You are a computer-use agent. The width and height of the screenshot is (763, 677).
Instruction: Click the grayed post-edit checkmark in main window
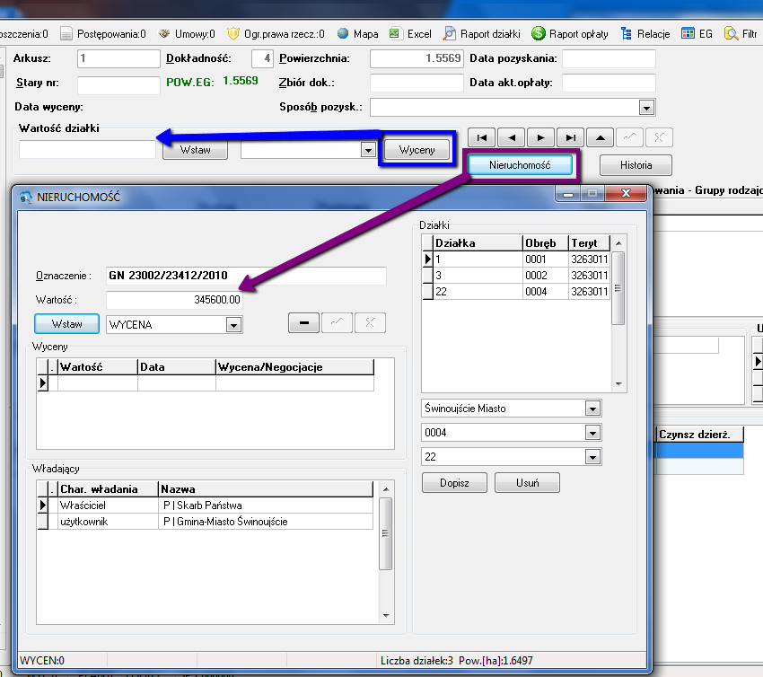pos(629,137)
